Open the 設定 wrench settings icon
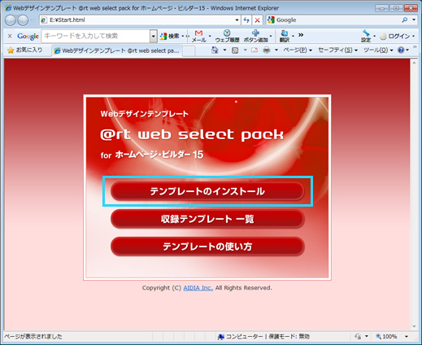The image size is (422, 345). point(366,36)
